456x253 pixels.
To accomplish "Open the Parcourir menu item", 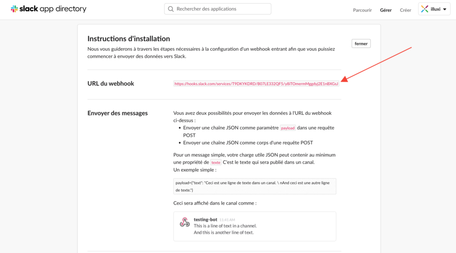I will pos(362,10).
